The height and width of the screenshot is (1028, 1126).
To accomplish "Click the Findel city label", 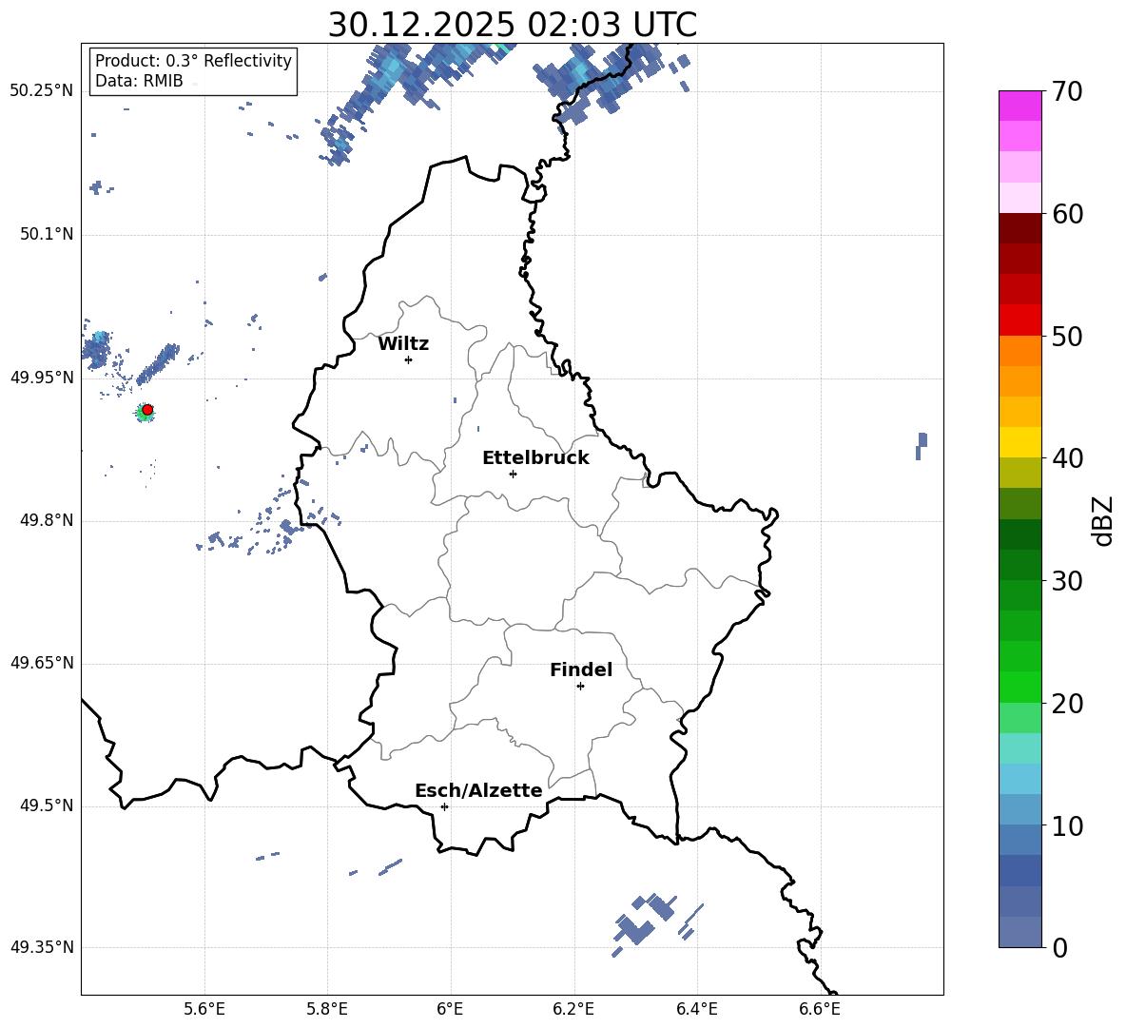I will (581, 669).
